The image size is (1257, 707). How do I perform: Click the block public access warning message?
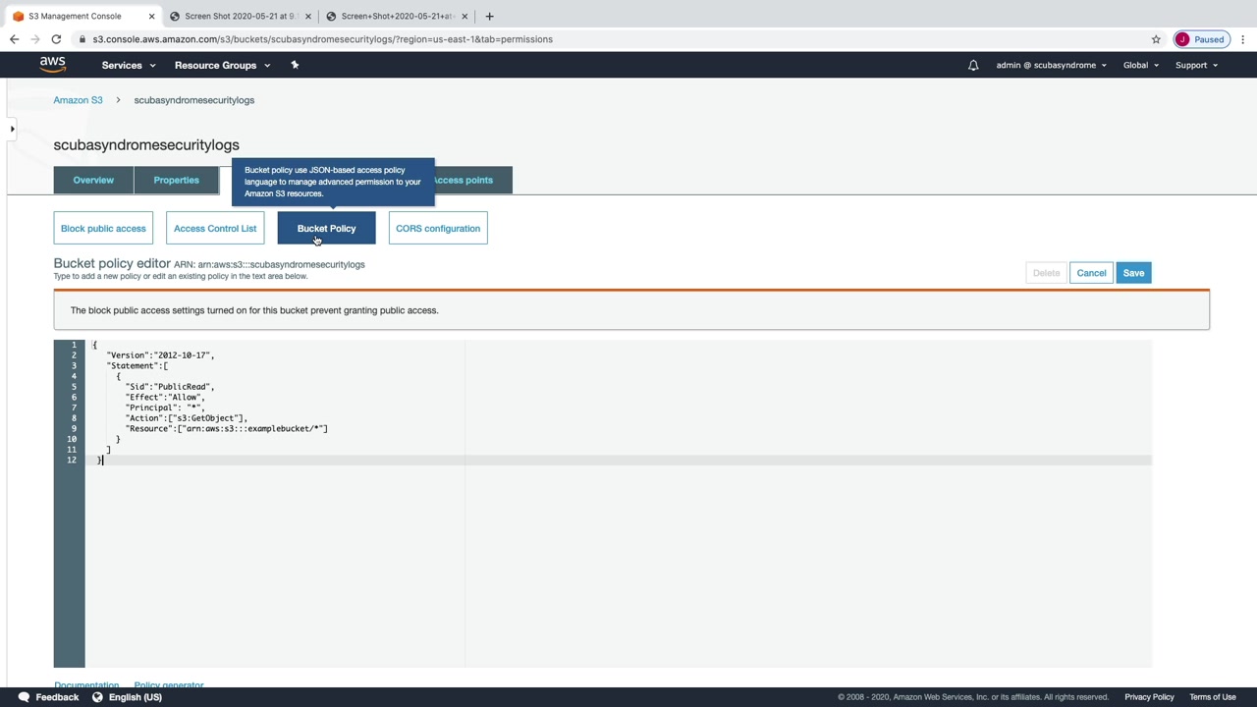254,310
